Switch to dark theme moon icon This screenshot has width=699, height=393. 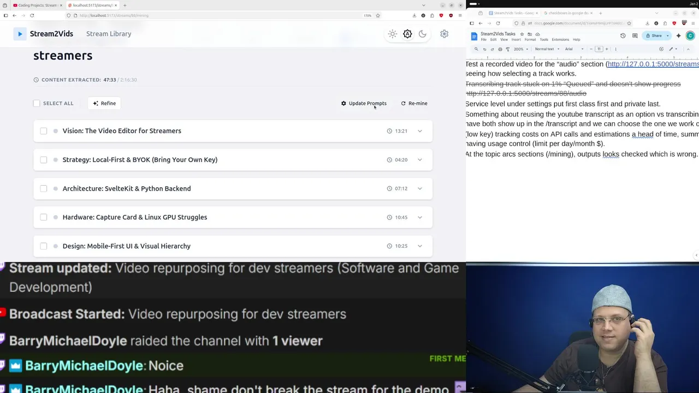[x=423, y=34]
